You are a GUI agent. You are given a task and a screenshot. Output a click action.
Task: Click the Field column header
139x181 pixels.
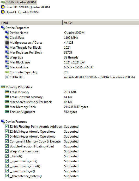pos(31,23)
